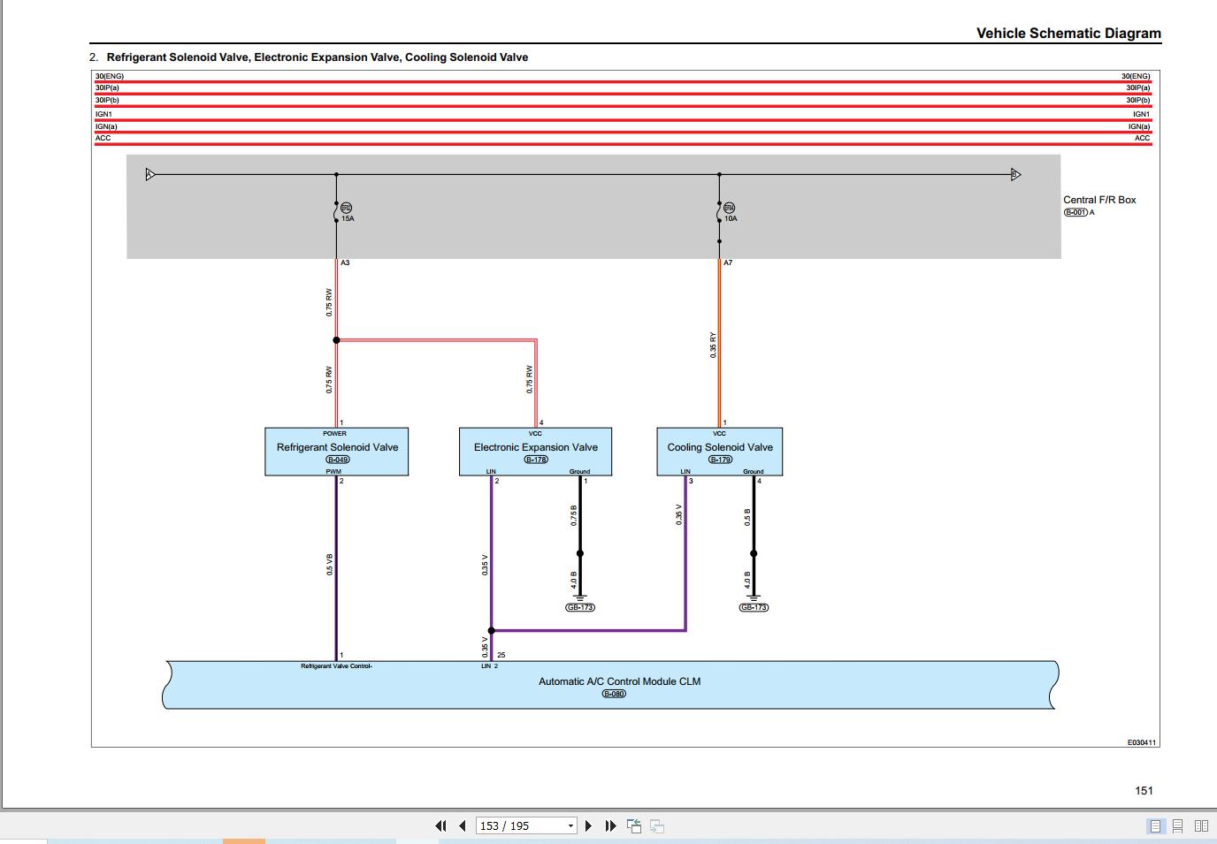Viewport: 1217px width, 844px height.
Task: Click the E030411 diagram code
Action: point(1141,742)
